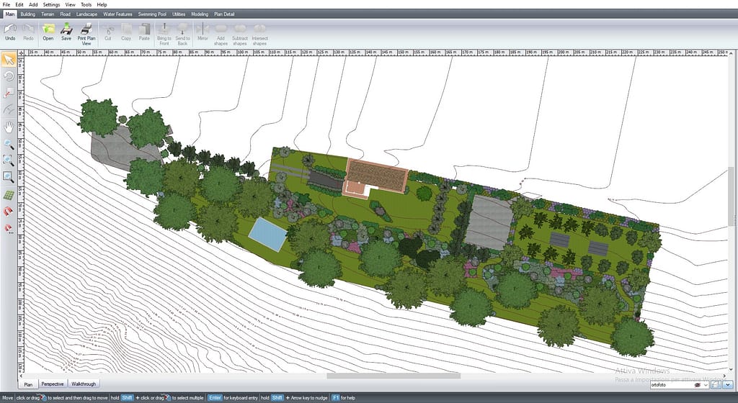Open the Add menu

33,5
